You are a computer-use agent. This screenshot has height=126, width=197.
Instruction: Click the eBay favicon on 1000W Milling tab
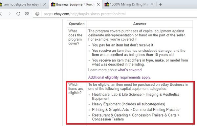[x=107, y=4]
